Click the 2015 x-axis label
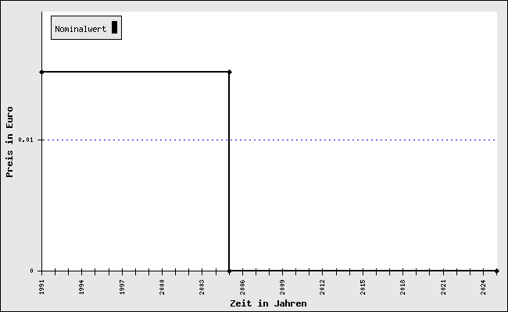 point(363,287)
